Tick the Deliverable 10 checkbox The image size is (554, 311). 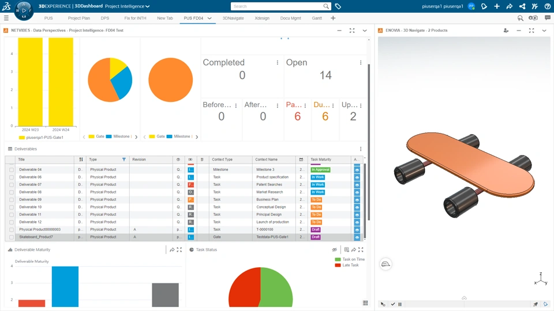[x=12, y=207]
